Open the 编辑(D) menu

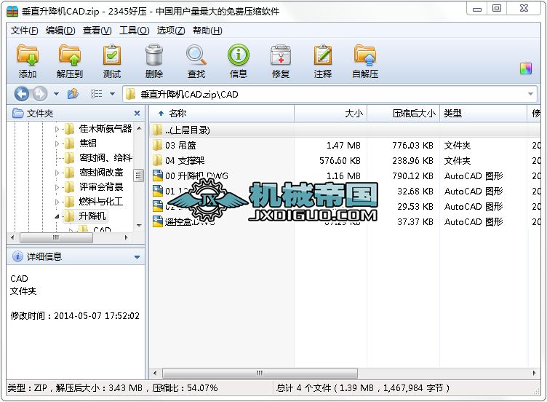point(60,31)
